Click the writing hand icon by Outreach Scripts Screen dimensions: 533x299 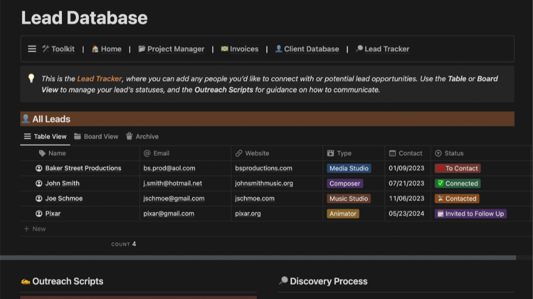pos(25,281)
